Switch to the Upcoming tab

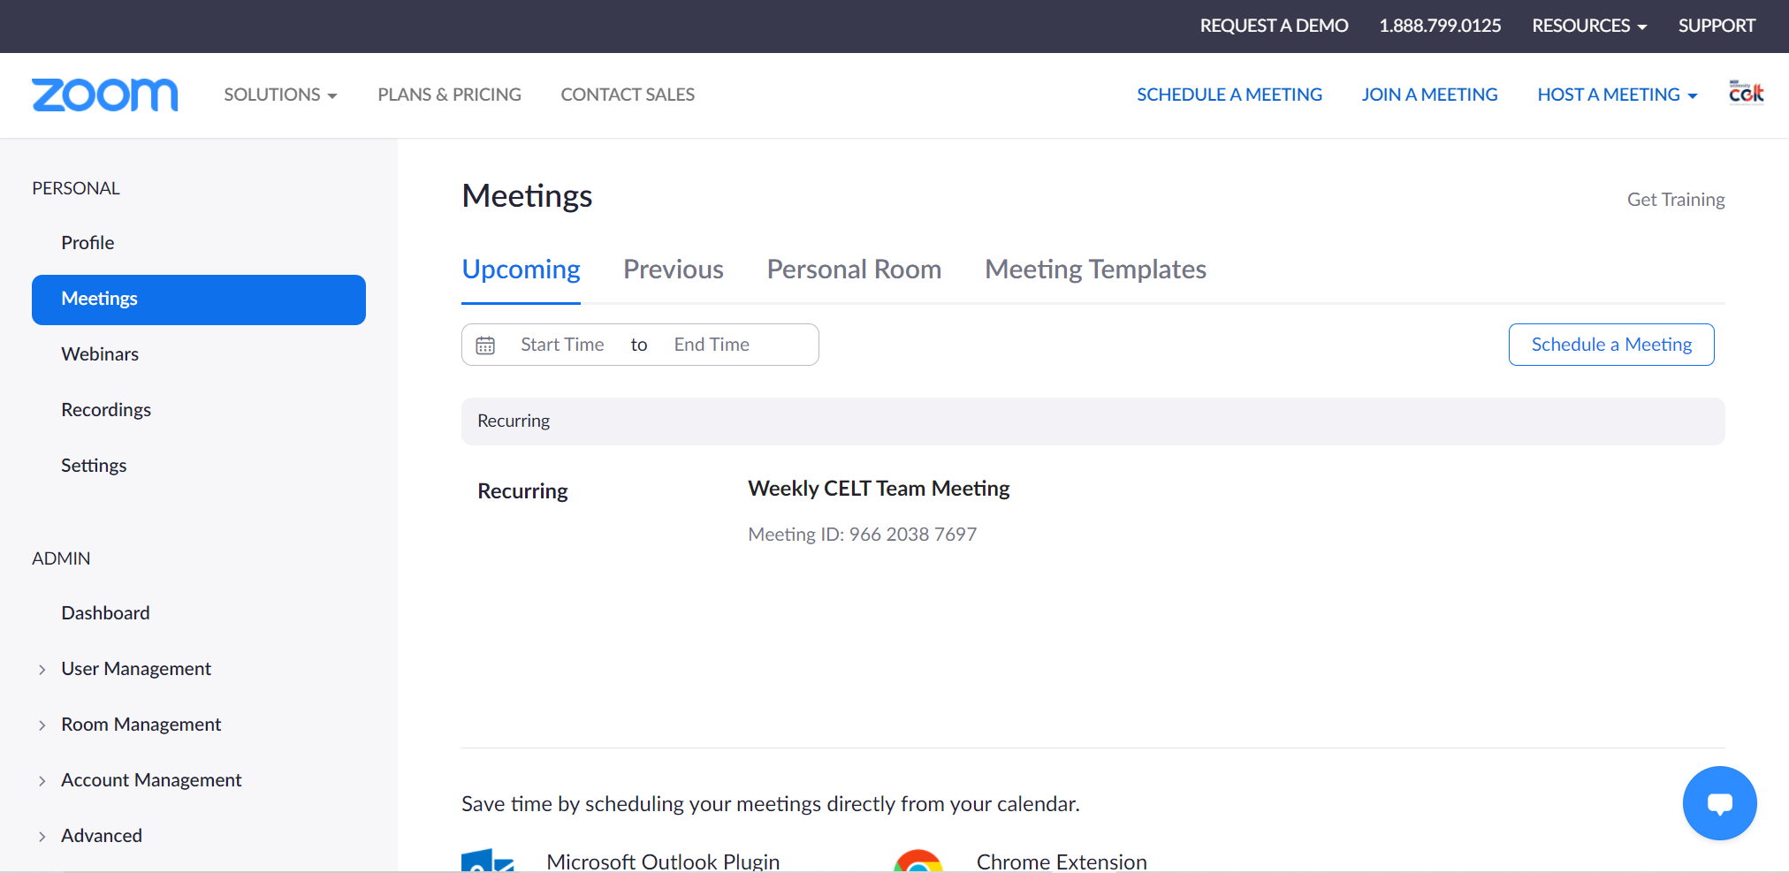point(521,269)
